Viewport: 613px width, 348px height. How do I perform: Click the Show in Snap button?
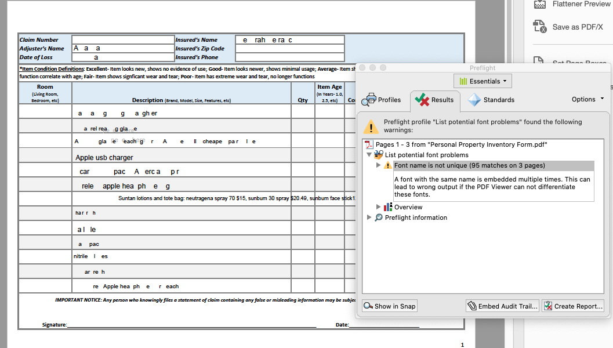[389, 306]
